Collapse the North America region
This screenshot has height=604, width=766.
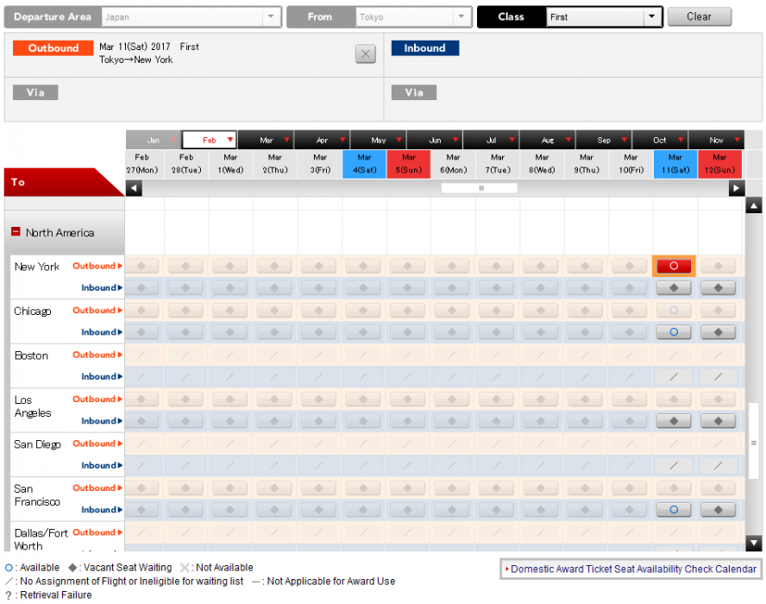pyautogui.click(x=16, y=233)
